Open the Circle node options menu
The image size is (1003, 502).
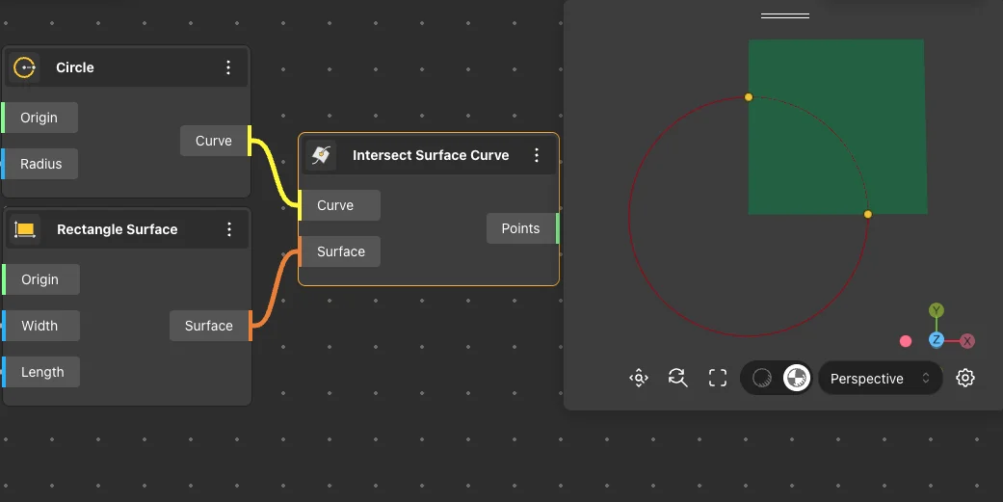(x=228, y=67)
